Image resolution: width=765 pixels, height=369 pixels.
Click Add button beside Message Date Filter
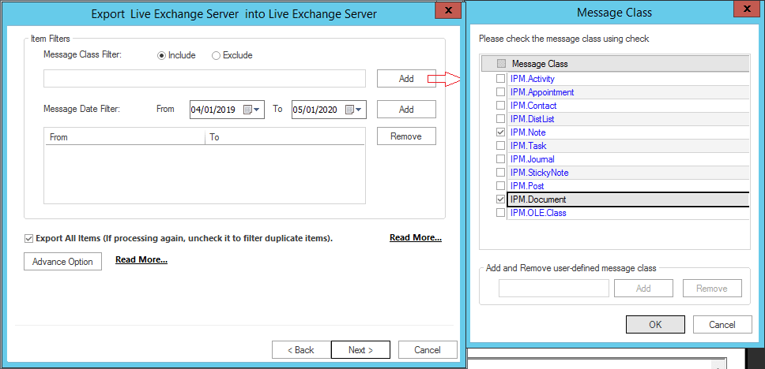406,110
